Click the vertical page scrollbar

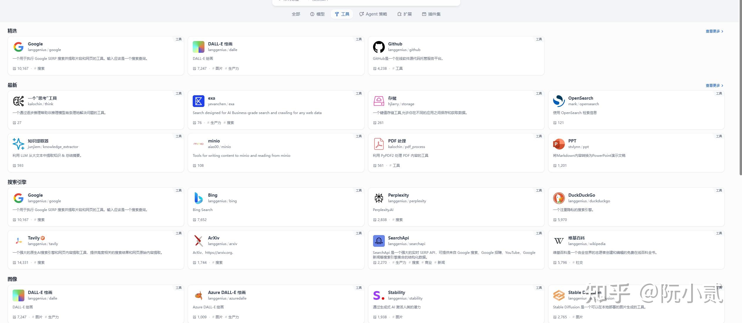coord(740,88)
